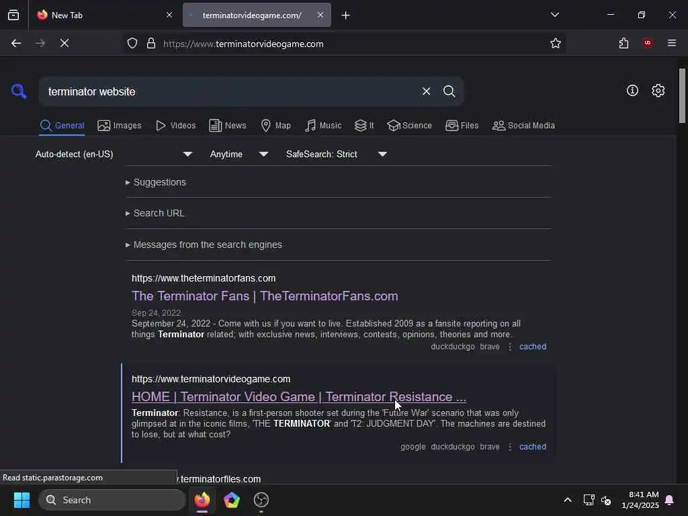Click the muted volume tray icon

coord(607,500)
